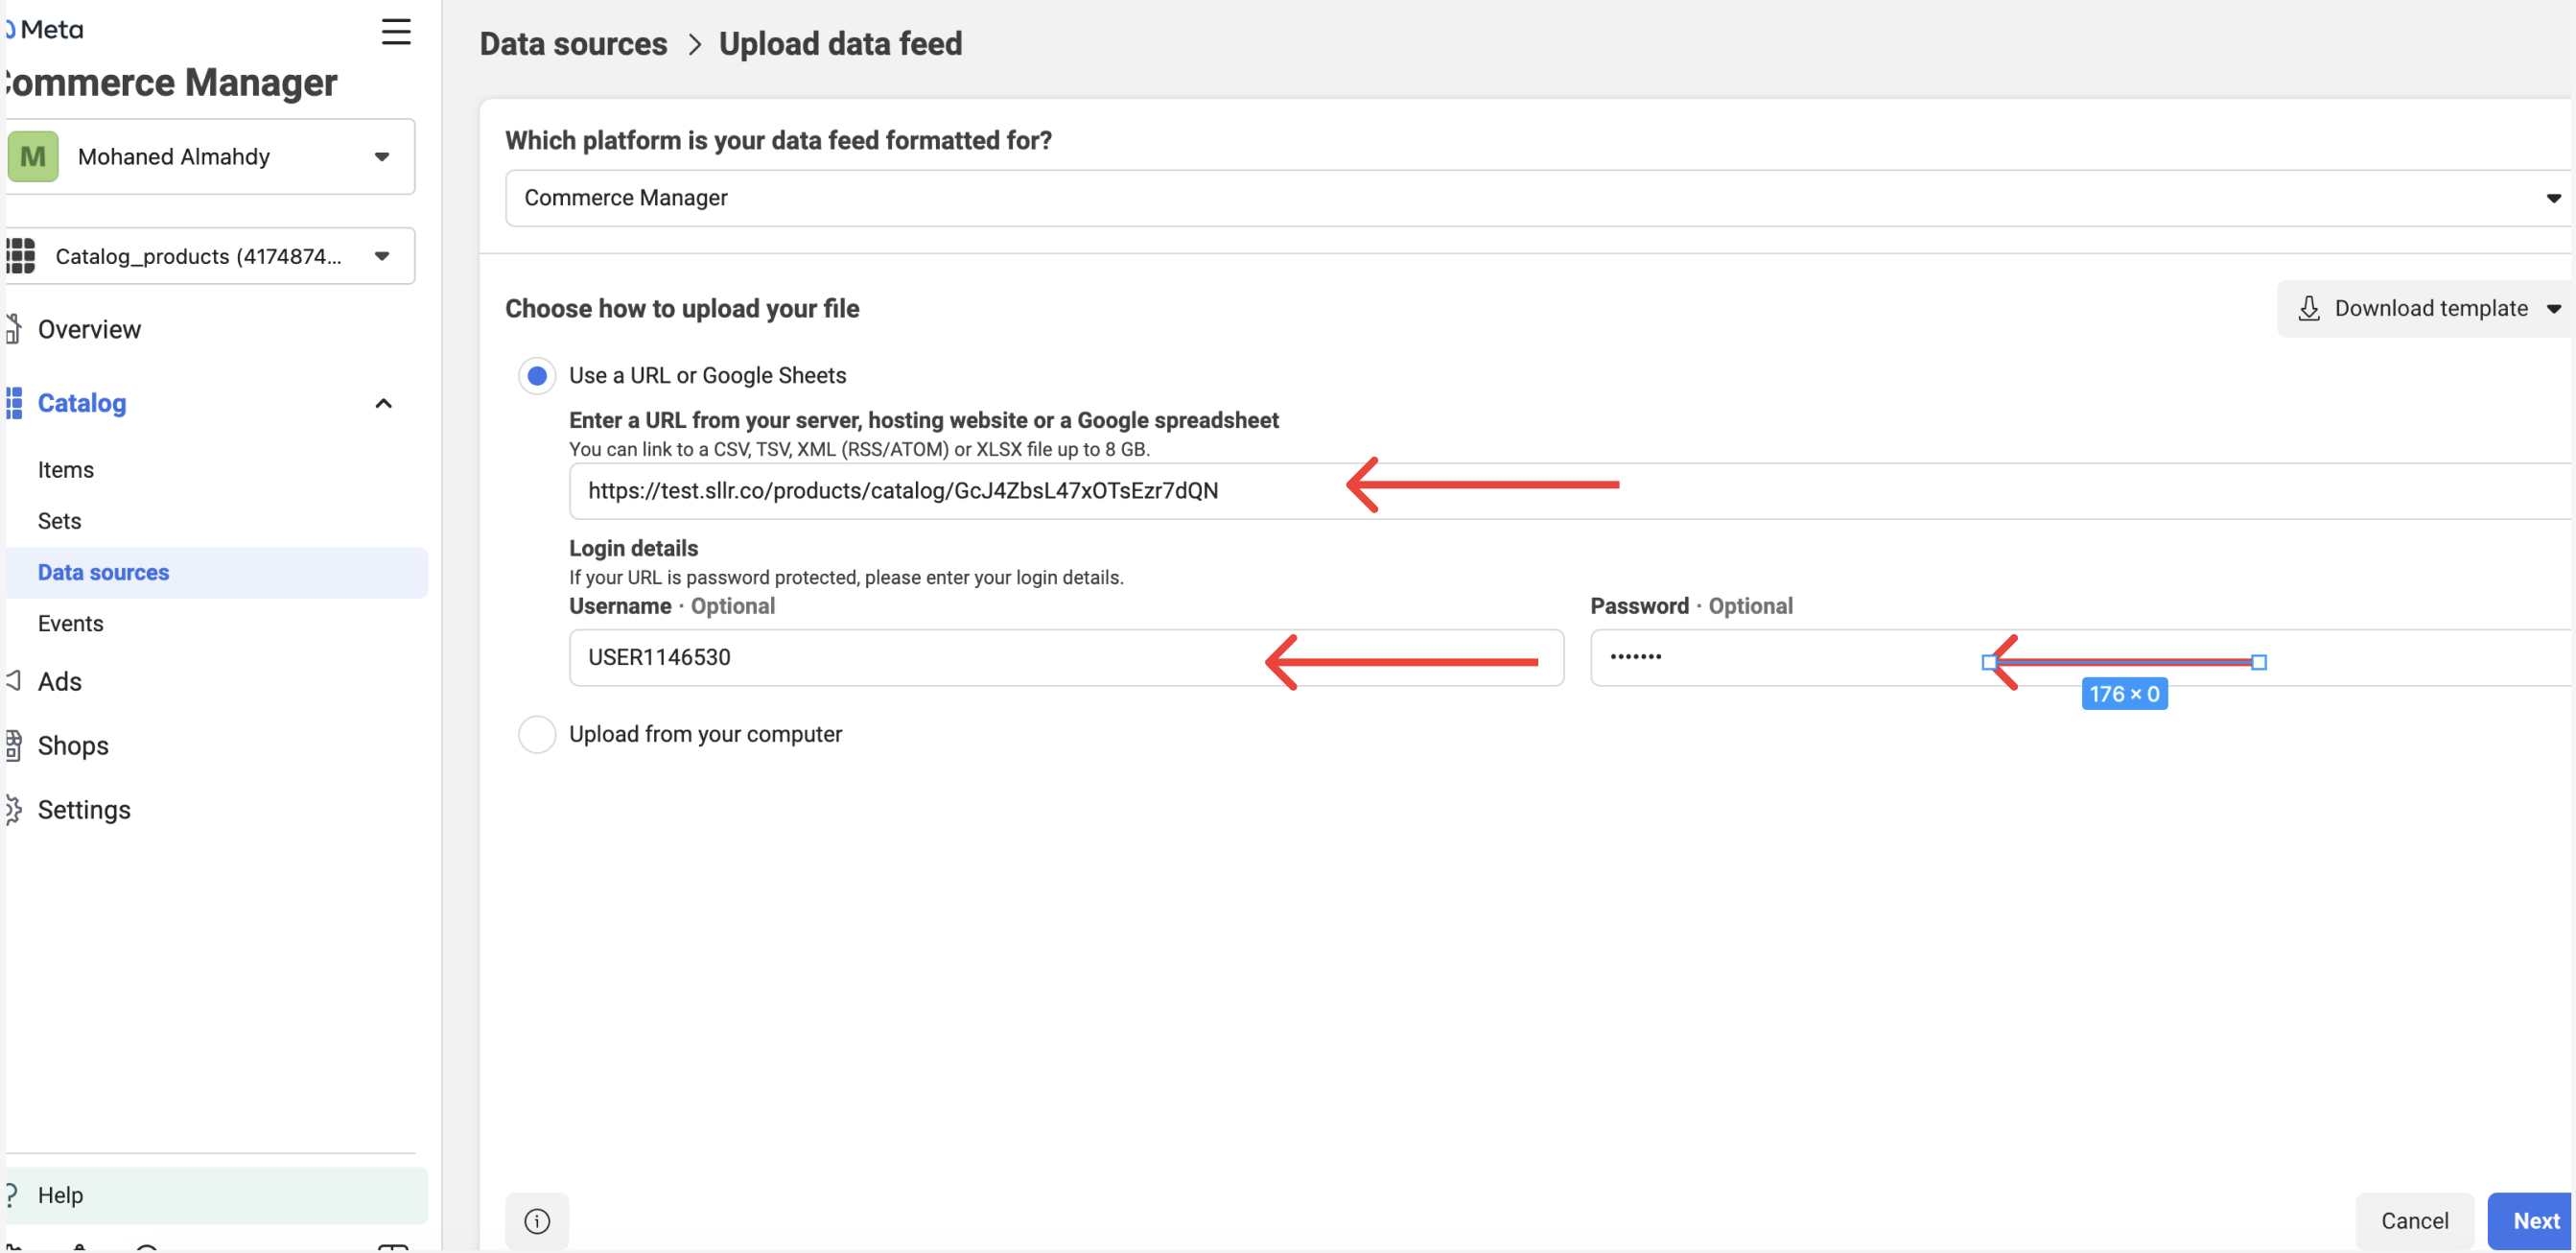Click the Data sources breadcrumb link

pyautogui.click(x=573, y=44)
